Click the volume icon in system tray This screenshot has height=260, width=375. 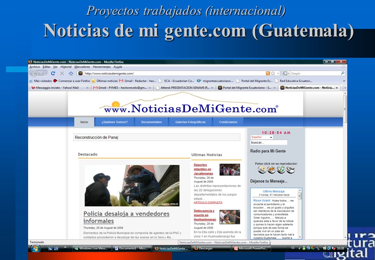(334, 248)
